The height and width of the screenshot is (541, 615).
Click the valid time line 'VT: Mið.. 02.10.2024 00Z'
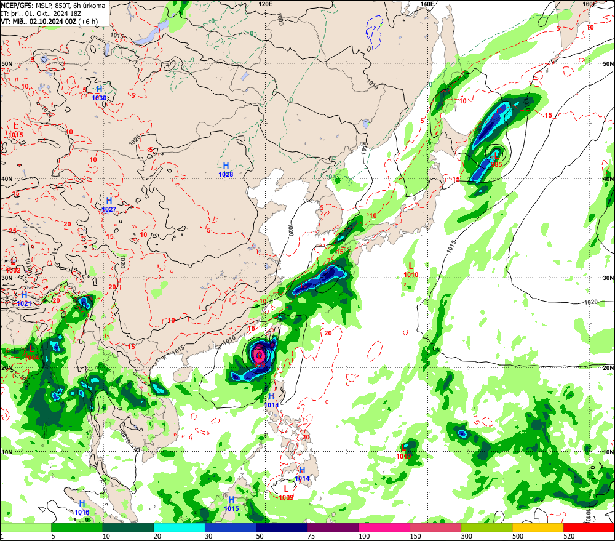38,22
